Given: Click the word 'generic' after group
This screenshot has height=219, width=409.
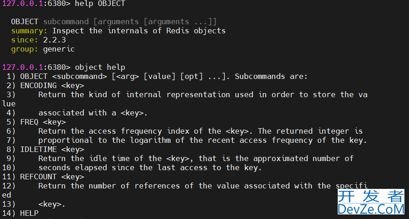Looking at the screenshot, I should [58, 49].
